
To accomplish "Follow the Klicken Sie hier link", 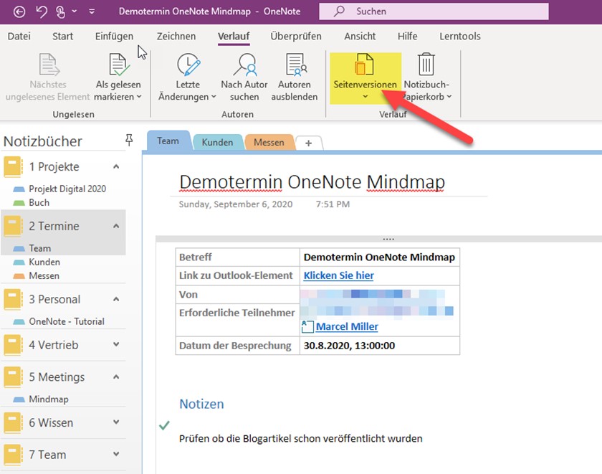I will click(338, 275).
